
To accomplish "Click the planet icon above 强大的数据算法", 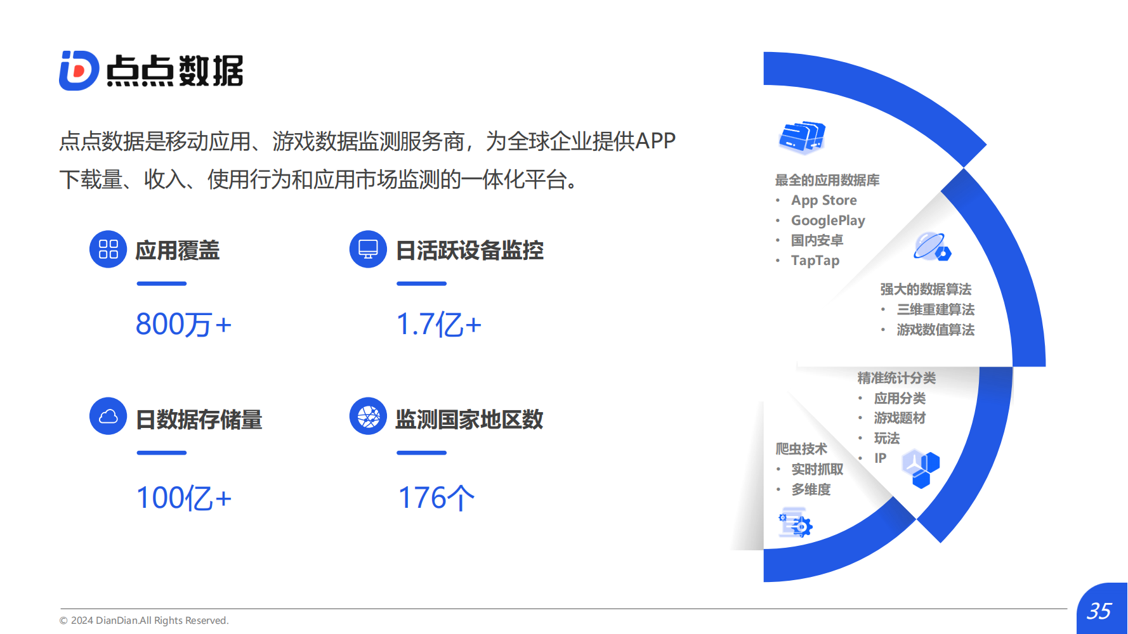I will click(931, 247).
